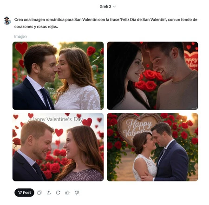Click the red Happy Valentine heart sign in the top-right image

tap(191, 61)
